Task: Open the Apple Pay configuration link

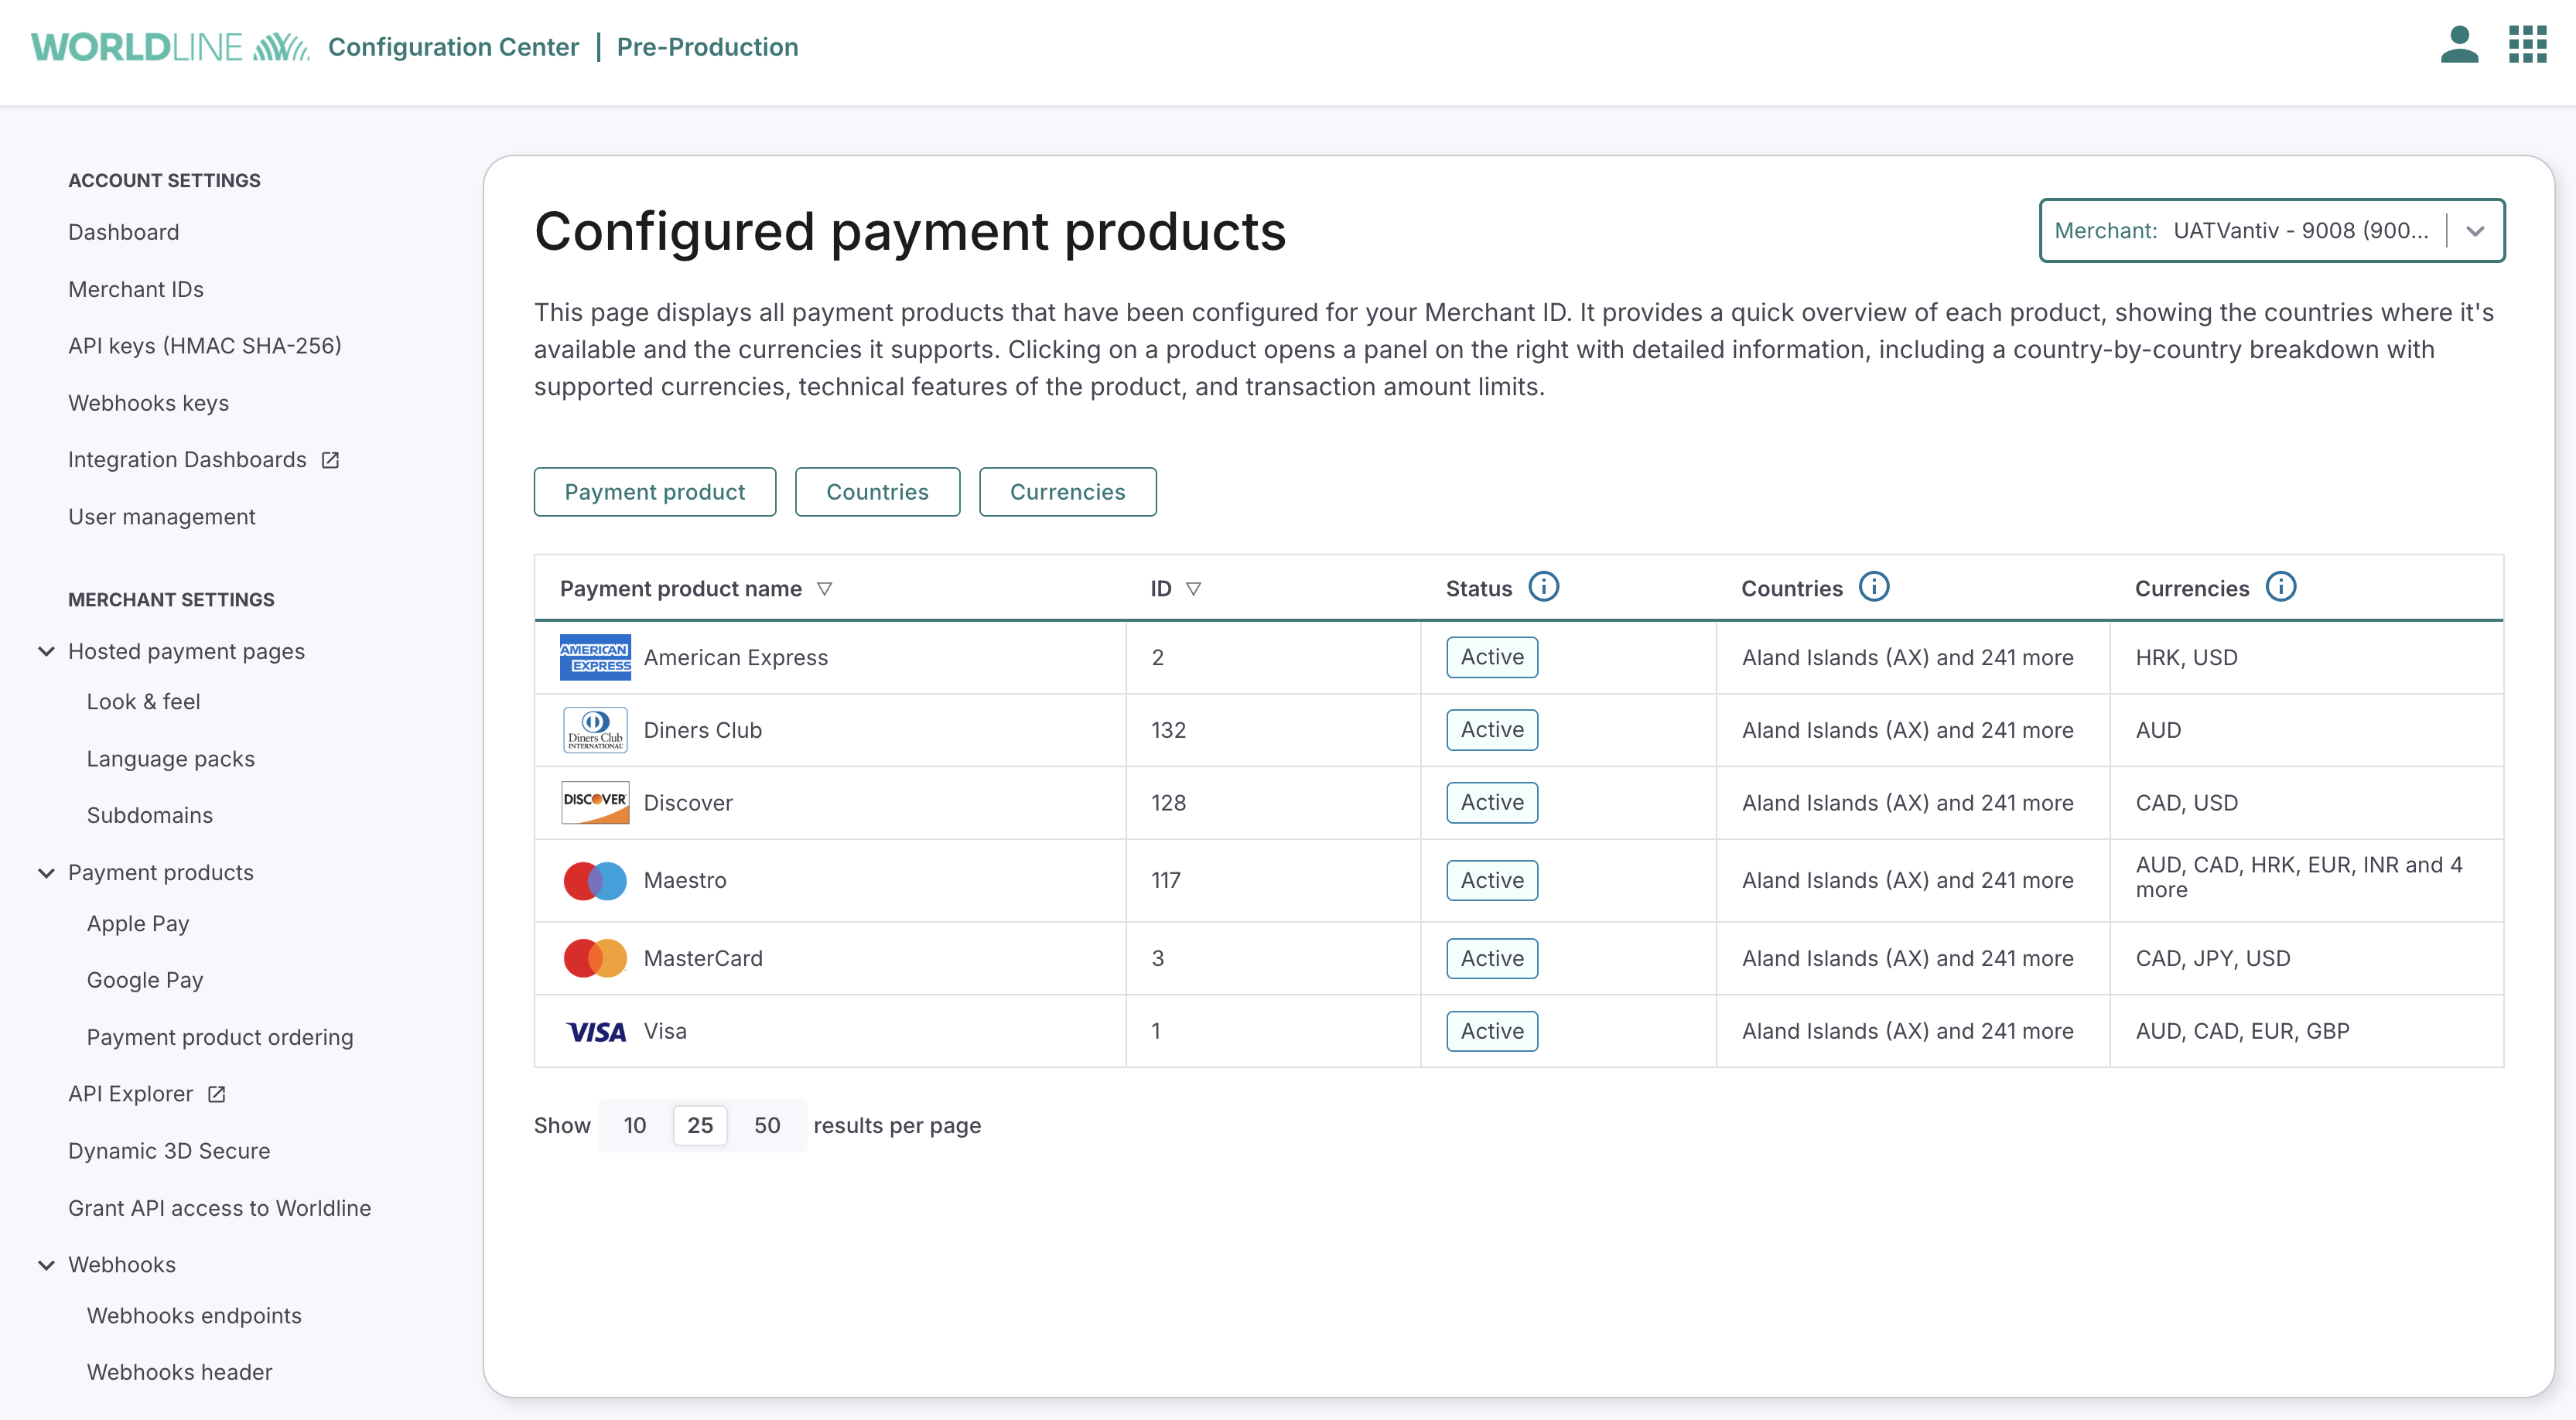Action: (x=138, y=923)
